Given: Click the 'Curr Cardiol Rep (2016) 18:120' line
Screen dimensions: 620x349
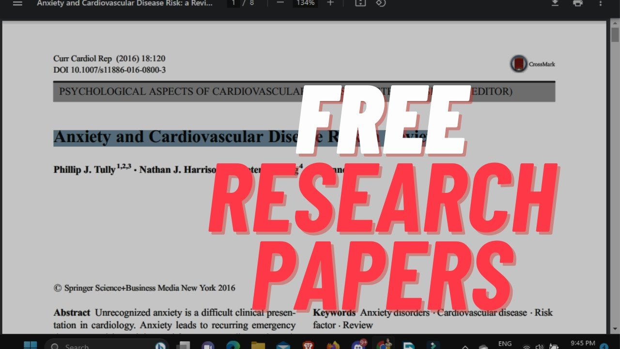Looking at the screenshot, I should pyautogui.click(x=109, y=59).
